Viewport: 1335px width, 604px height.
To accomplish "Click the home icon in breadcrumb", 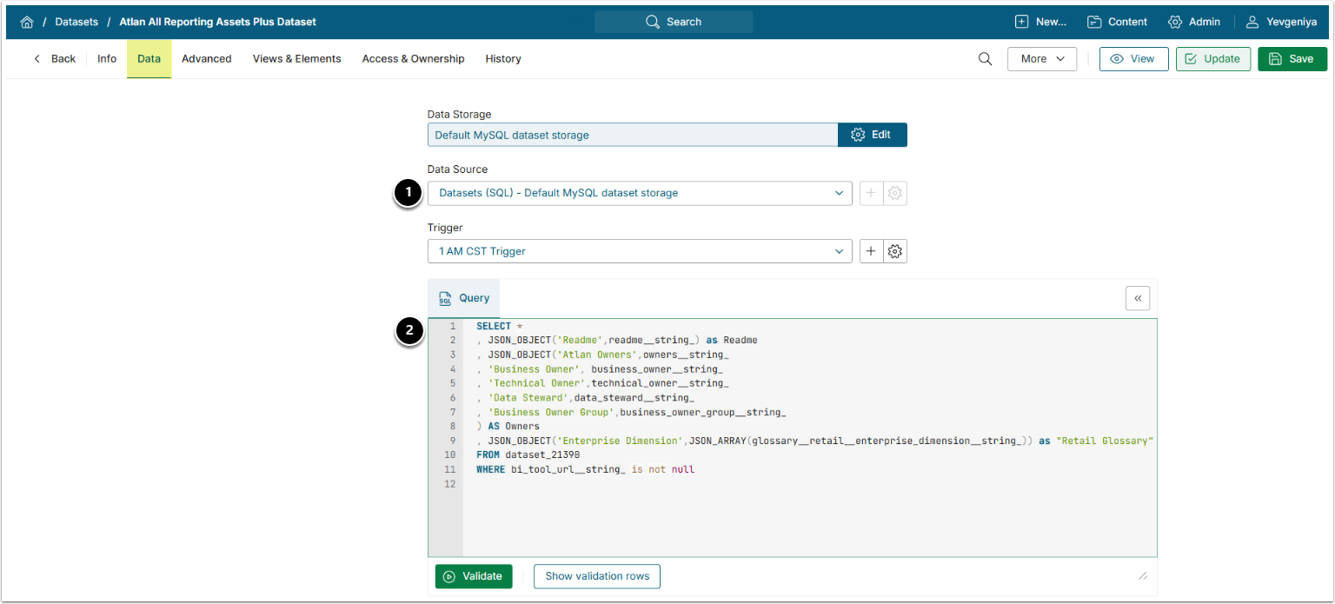I will pyautogui.click(x=26, y=22).
